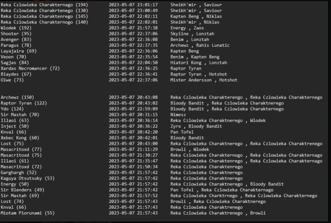Click the Miotam Piorunami (55) name
331x223 pixels.
[27, 213]
